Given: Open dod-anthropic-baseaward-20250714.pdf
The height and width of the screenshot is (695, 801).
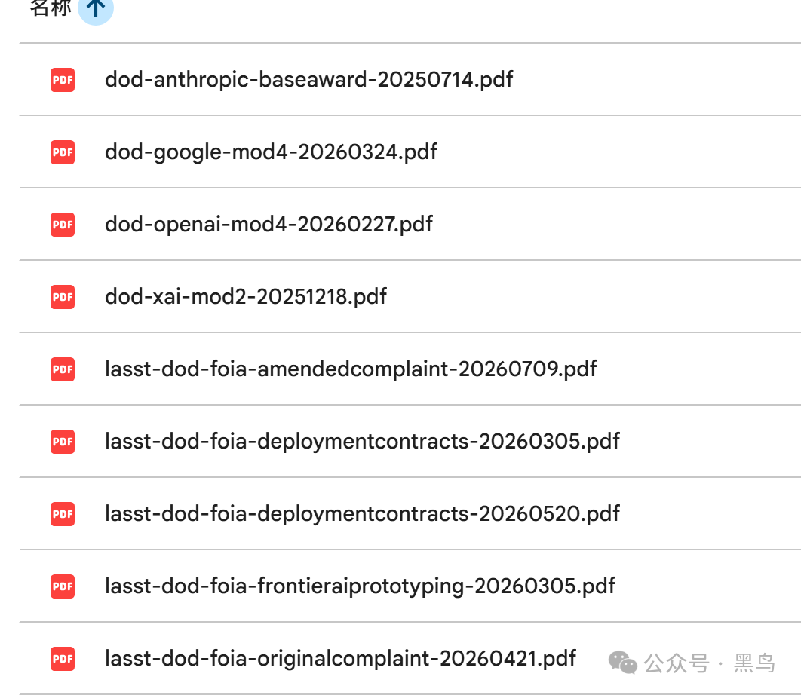Looking at the screenshot, I should [308, 80].
